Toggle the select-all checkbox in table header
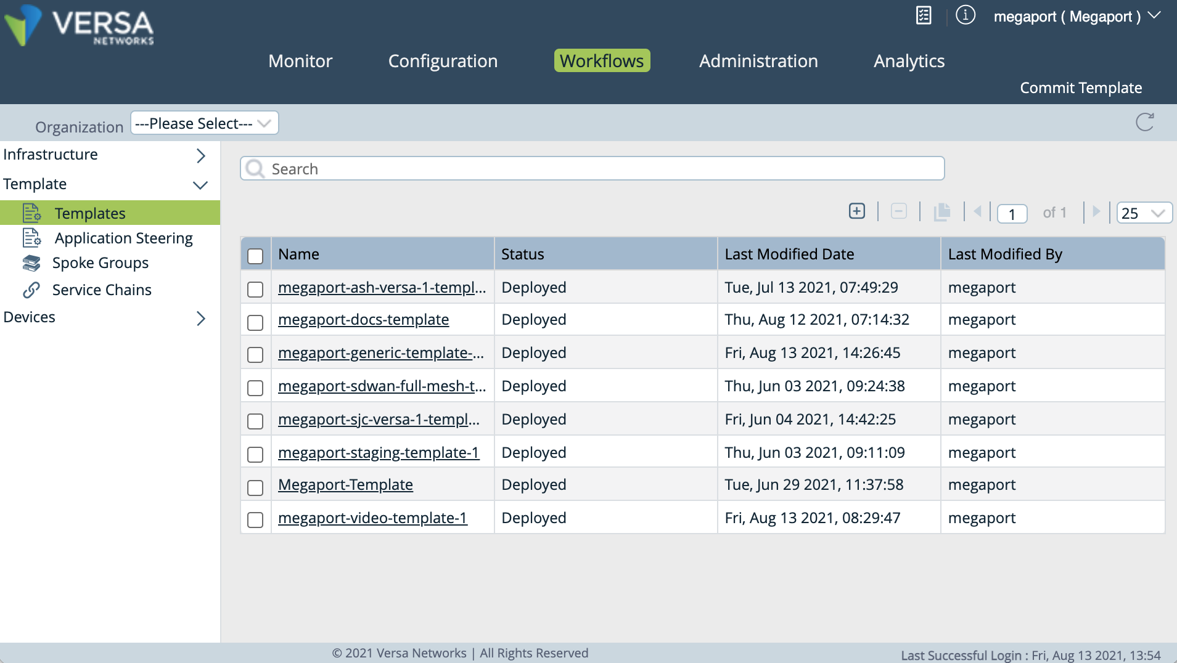The height and width of the screenshot is (663, 1177). pyautogui.click(x=255, y=256)
